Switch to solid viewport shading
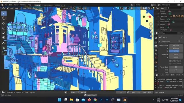This screenshot has height=103, width=184. click(143, 8)
